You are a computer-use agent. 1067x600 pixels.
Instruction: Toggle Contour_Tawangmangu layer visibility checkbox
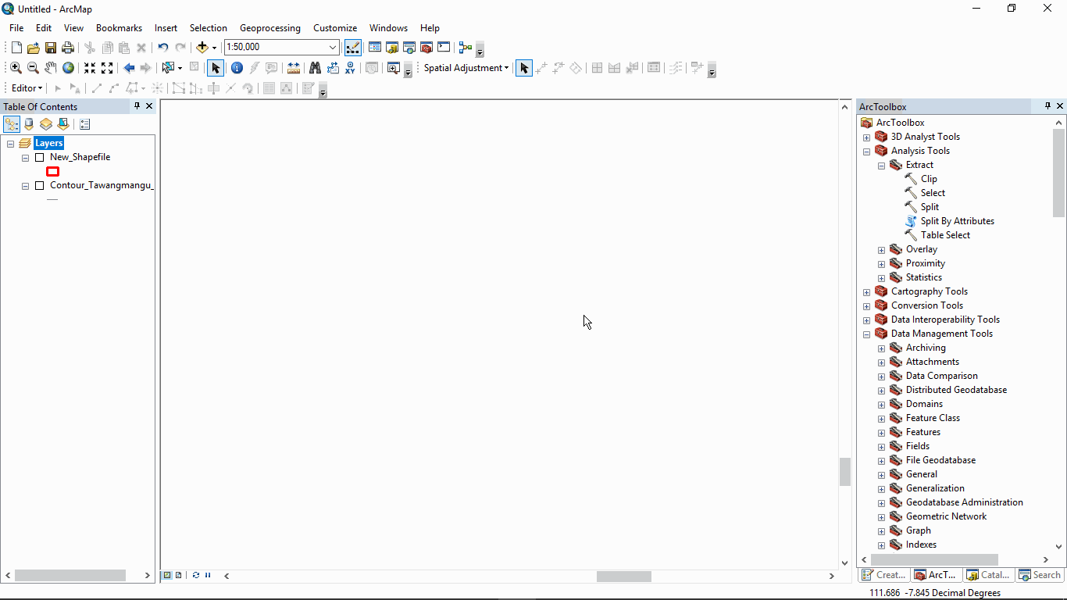40,185
